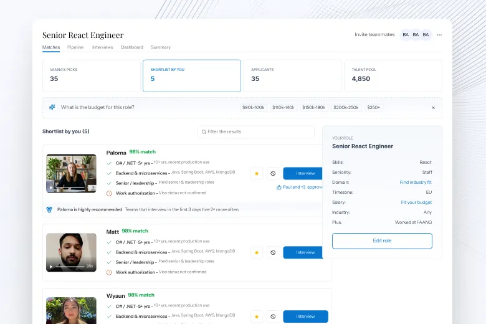The image size is (486, 324).
Task: Click 'Paloma is highly recommended' text
Action: (x=90, y=209)
